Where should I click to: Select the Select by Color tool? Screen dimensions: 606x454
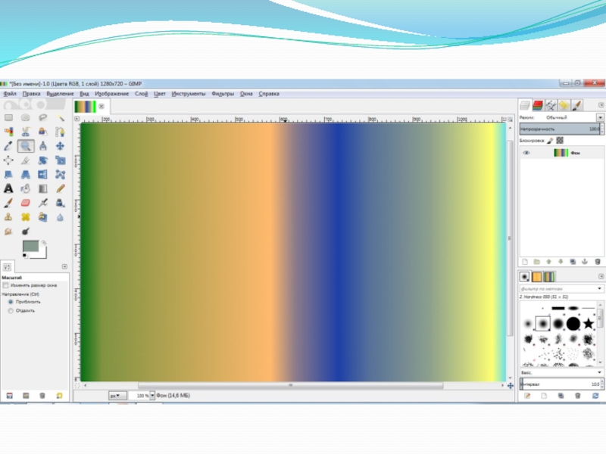tap(8, 132)
